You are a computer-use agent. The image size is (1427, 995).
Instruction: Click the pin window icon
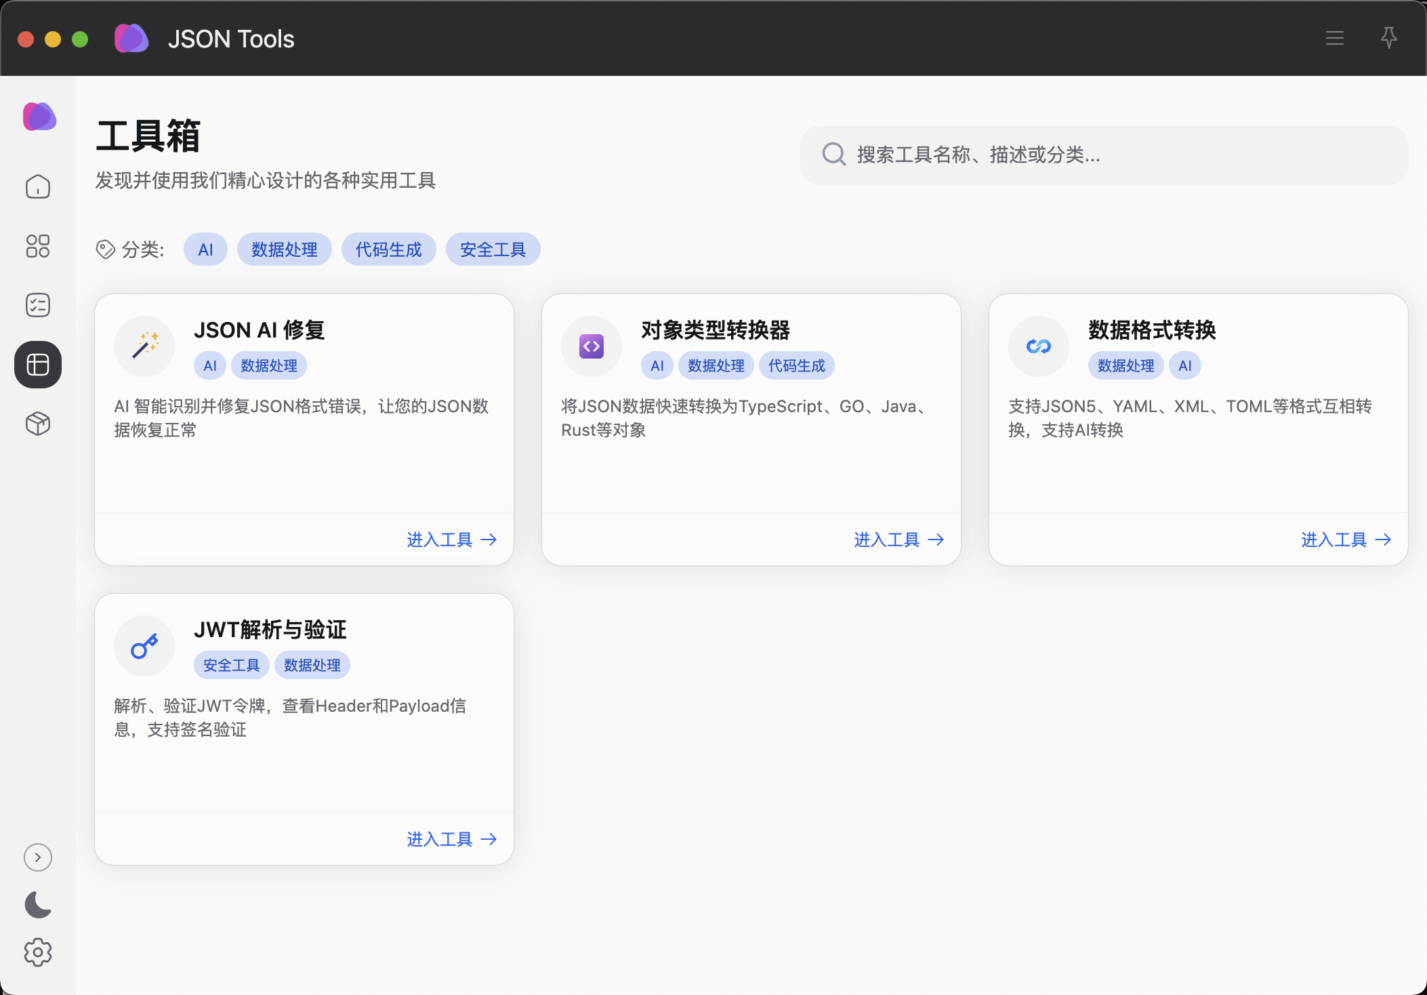1388,38
